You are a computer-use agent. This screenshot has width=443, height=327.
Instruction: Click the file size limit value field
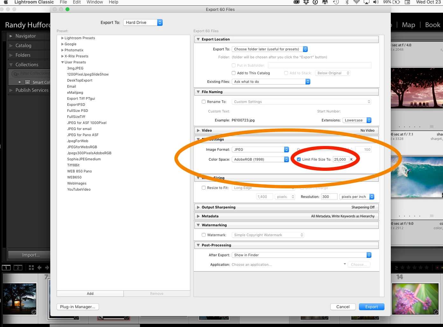[341, 159]
